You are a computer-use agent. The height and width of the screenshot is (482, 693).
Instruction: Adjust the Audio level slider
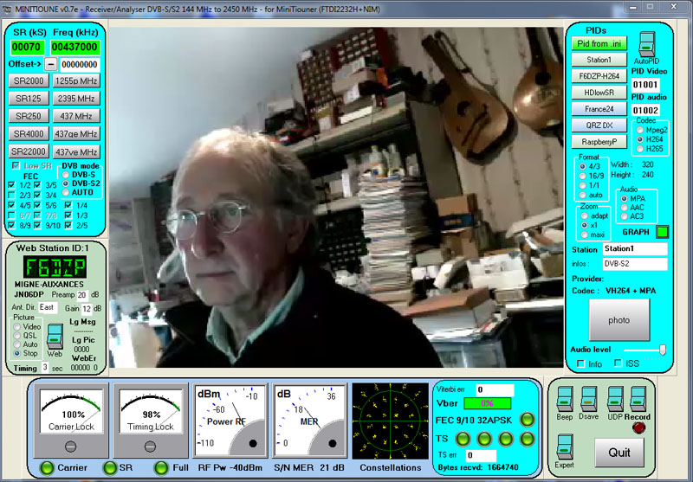click(663, 349)
